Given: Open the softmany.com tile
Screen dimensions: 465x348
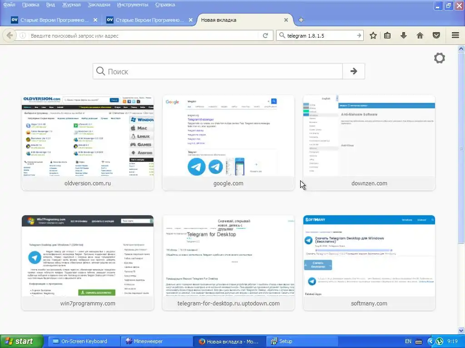Looking at the screenshot, I should click(369, 263).
